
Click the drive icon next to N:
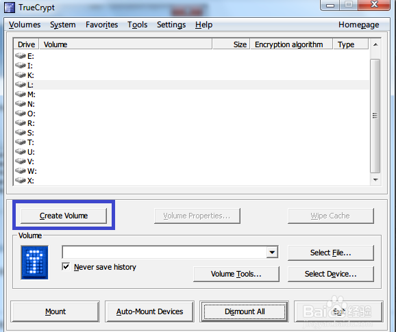click(21, 103)
